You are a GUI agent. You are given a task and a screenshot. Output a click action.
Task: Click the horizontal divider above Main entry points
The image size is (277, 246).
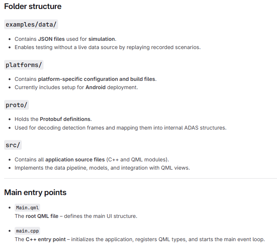coord(138,179)
